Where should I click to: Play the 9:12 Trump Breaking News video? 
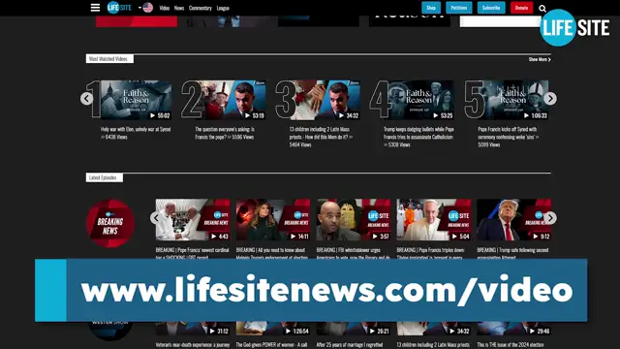[513, 220]
